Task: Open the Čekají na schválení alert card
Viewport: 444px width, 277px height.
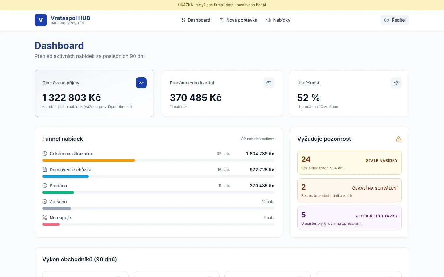Action: pos(349,190)
